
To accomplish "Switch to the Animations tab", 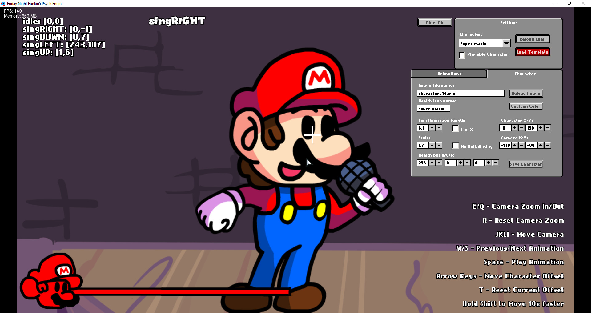I will click(448, 74).
